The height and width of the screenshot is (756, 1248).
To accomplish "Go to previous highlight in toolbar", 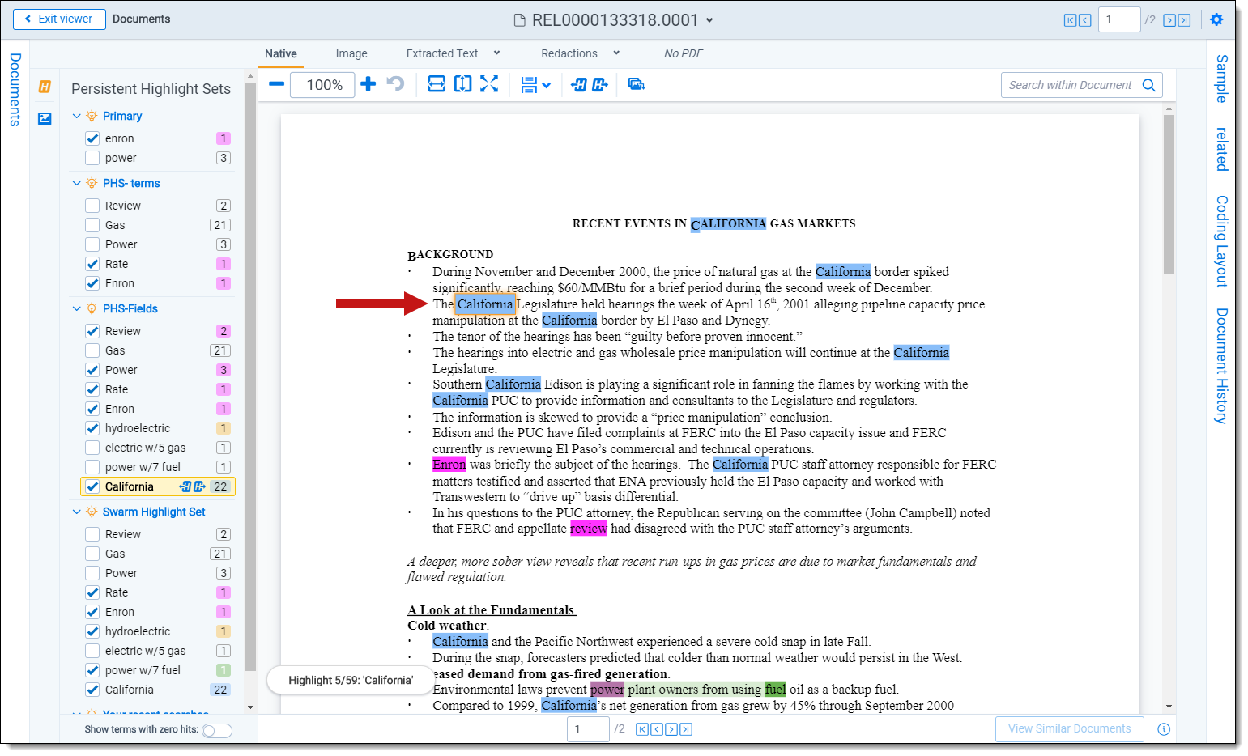I will tap(578, 84).
